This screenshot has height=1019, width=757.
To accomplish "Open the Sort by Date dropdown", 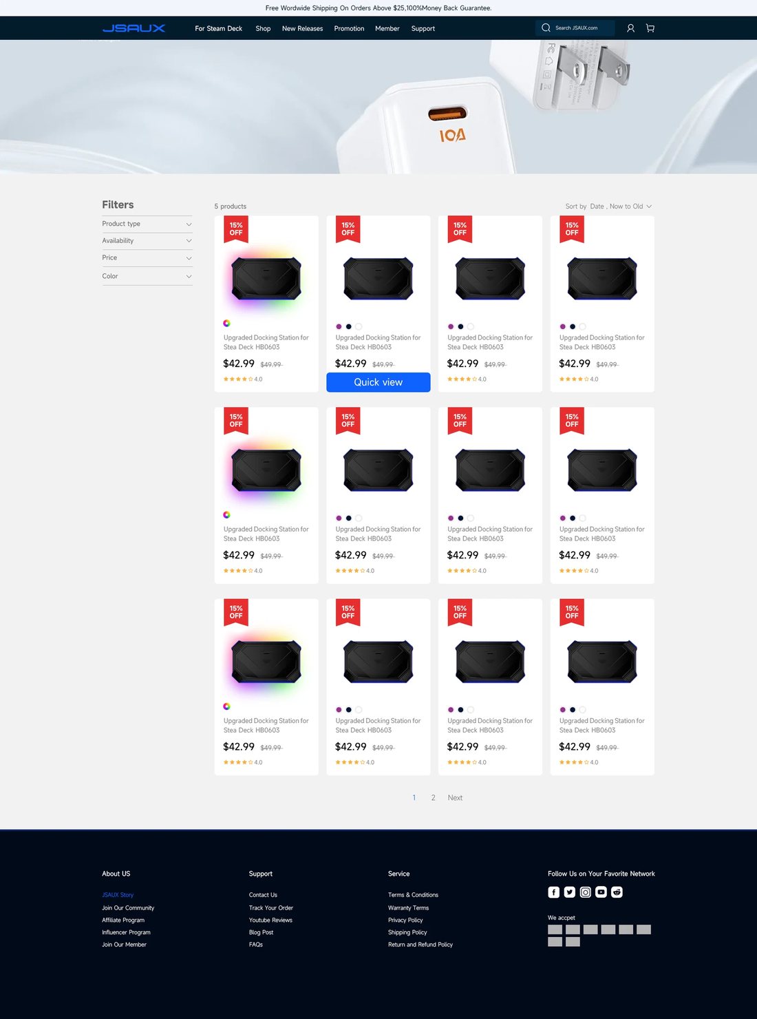I will [608, 207].
